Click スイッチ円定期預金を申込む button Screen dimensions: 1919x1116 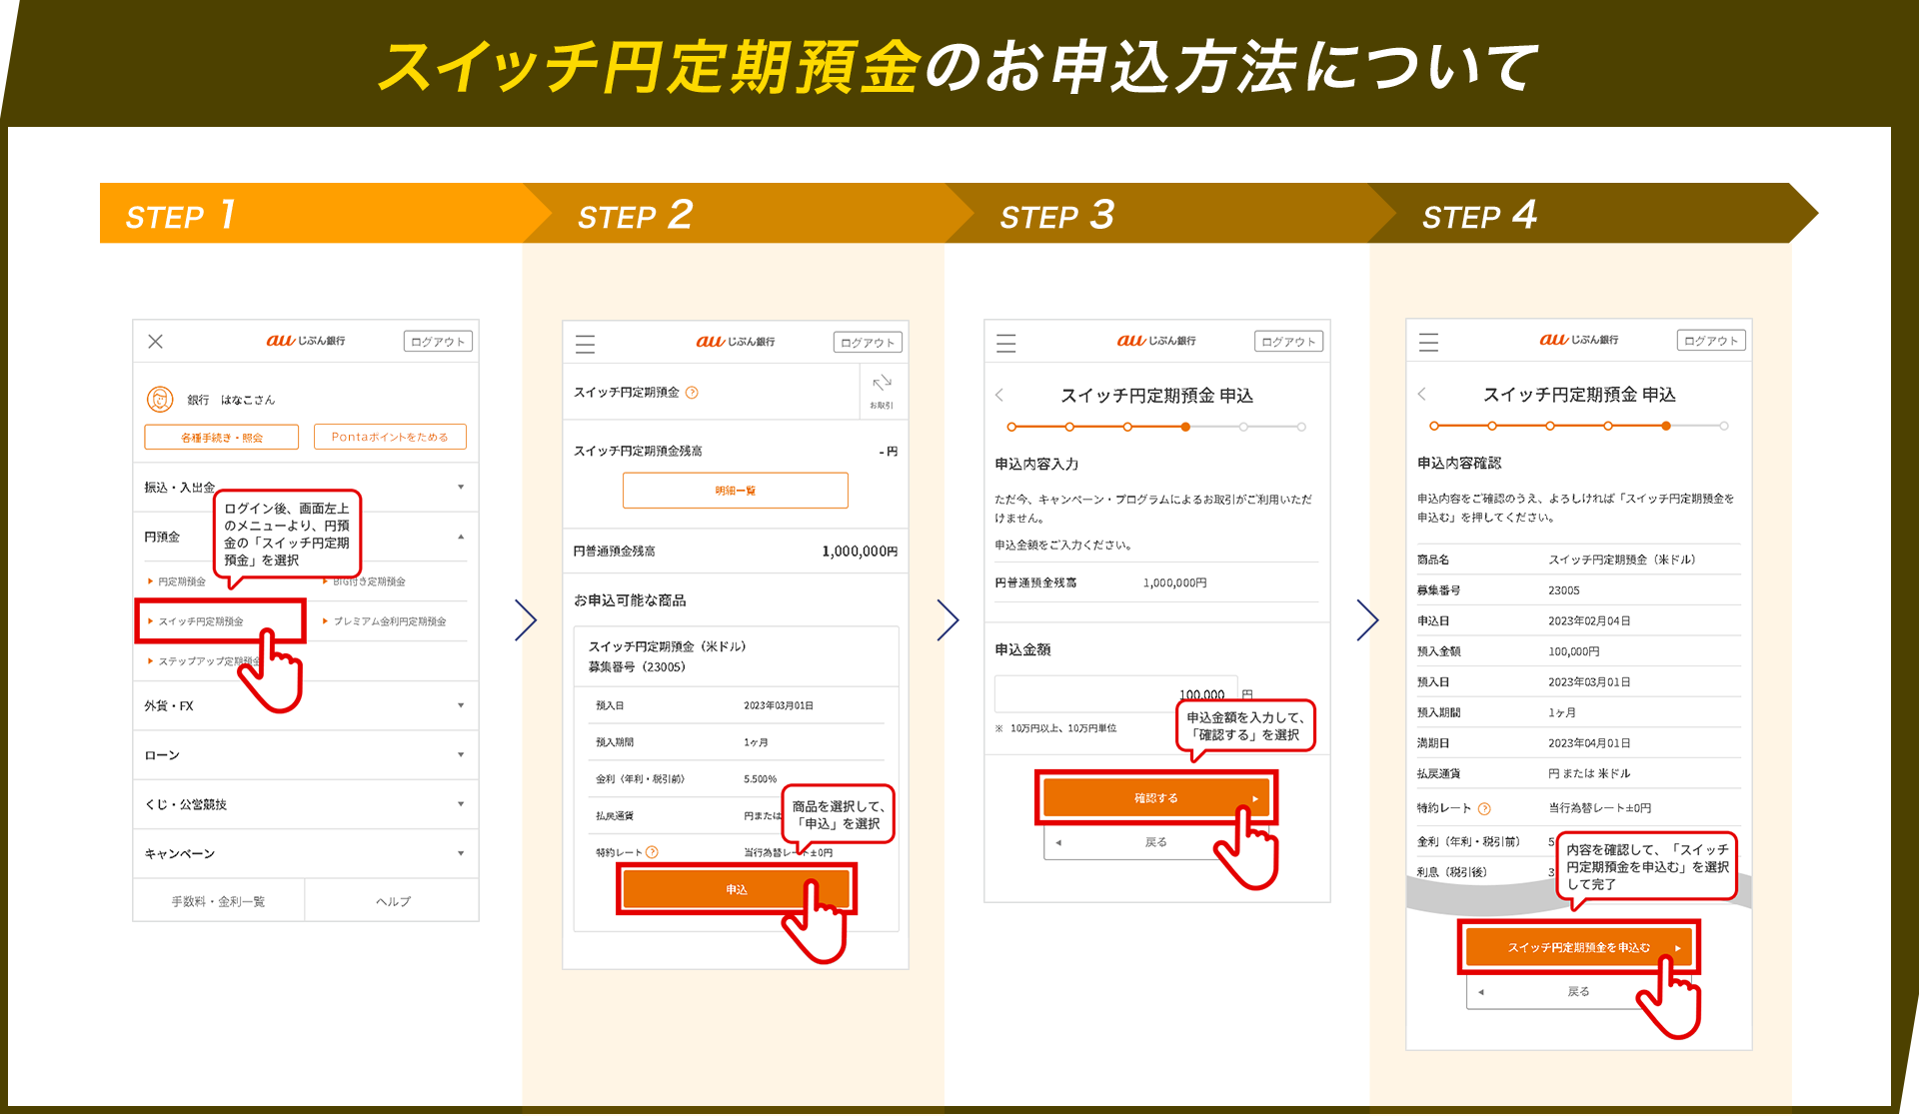1579,947
